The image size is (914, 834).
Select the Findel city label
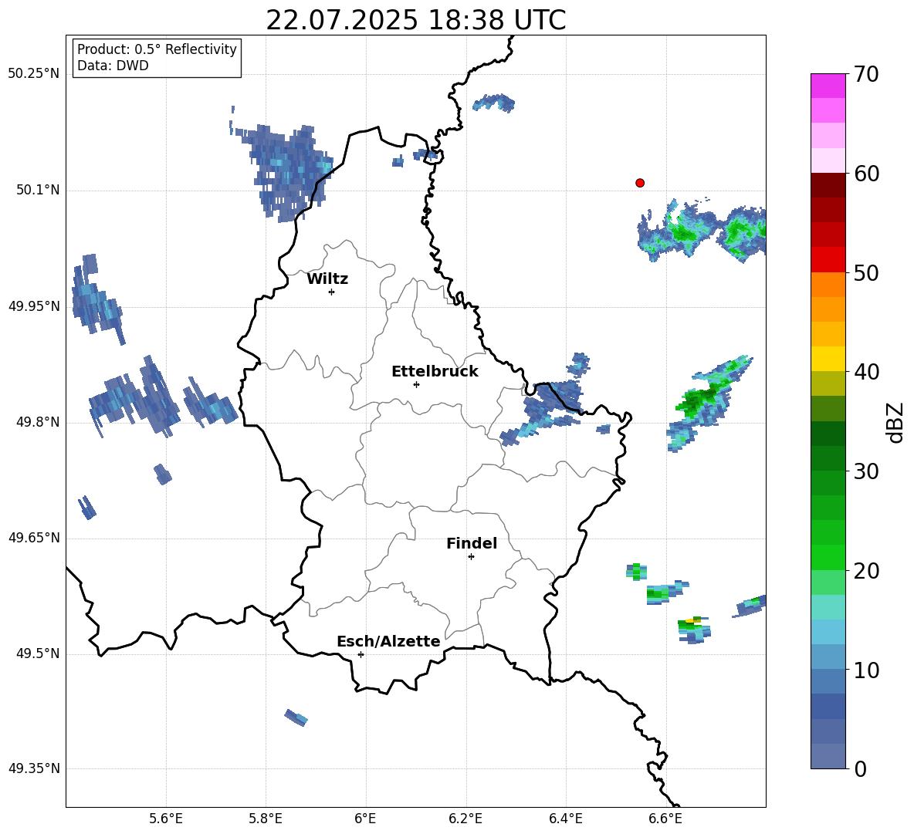(x=472, y=543)
